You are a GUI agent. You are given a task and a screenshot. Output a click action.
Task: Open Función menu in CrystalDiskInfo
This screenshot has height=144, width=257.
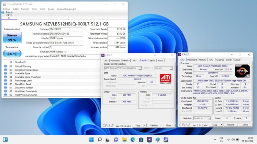click(25, 9)
